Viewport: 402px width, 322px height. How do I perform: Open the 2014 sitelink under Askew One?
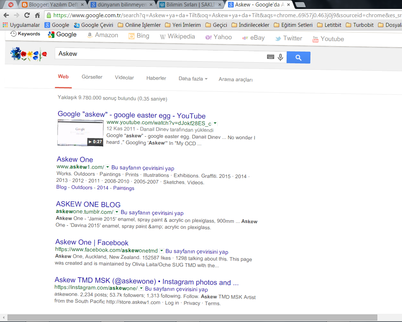pyautogui.click(x=102, y=188)
